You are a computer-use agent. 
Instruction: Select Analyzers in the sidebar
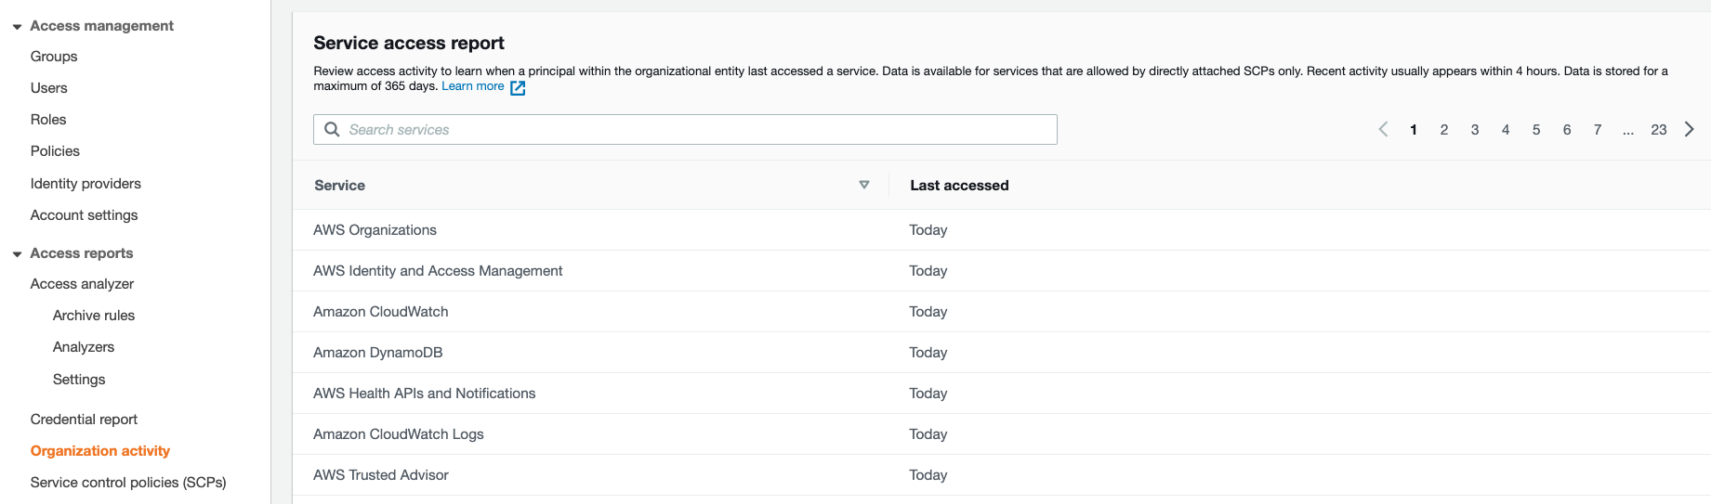click(84, 347)
